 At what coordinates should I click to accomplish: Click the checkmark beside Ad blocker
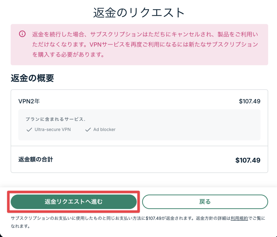(x=88, y=130)
